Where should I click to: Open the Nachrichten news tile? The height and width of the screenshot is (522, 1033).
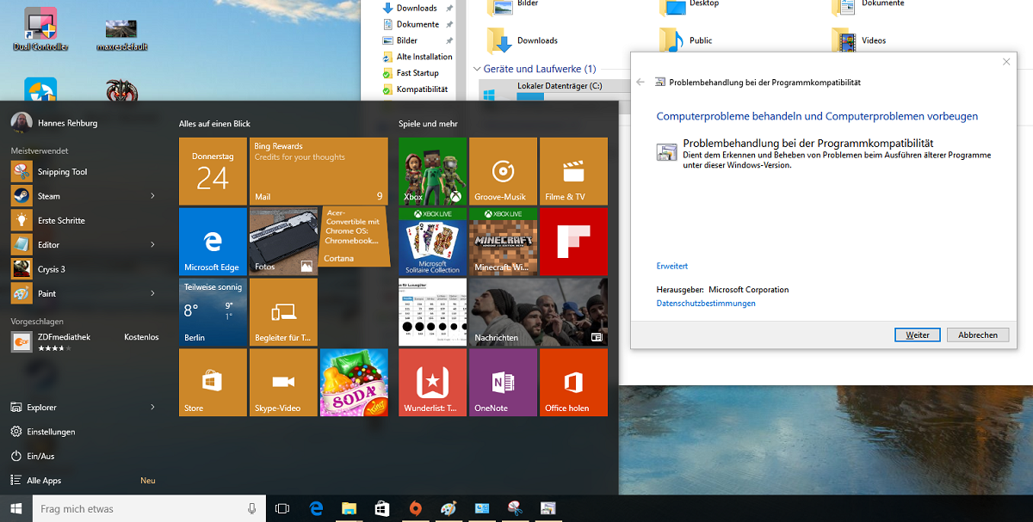[x=538, y=312]
